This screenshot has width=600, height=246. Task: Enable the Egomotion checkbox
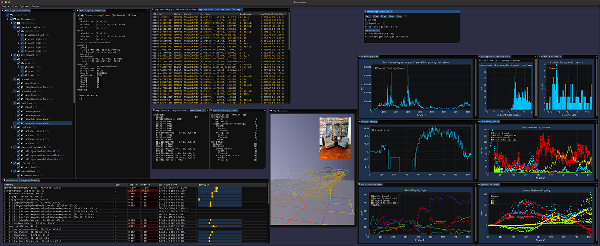coord(367,23)
